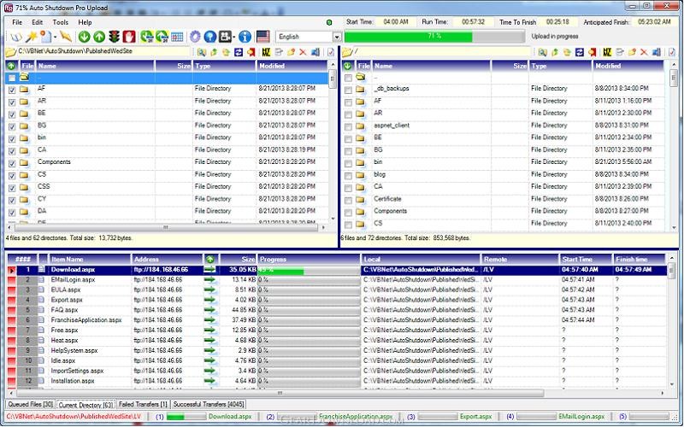The height and width of the screenshot is (427, 684).
Task: Sort the queue by Start Time column header
Action: [586, 260]
